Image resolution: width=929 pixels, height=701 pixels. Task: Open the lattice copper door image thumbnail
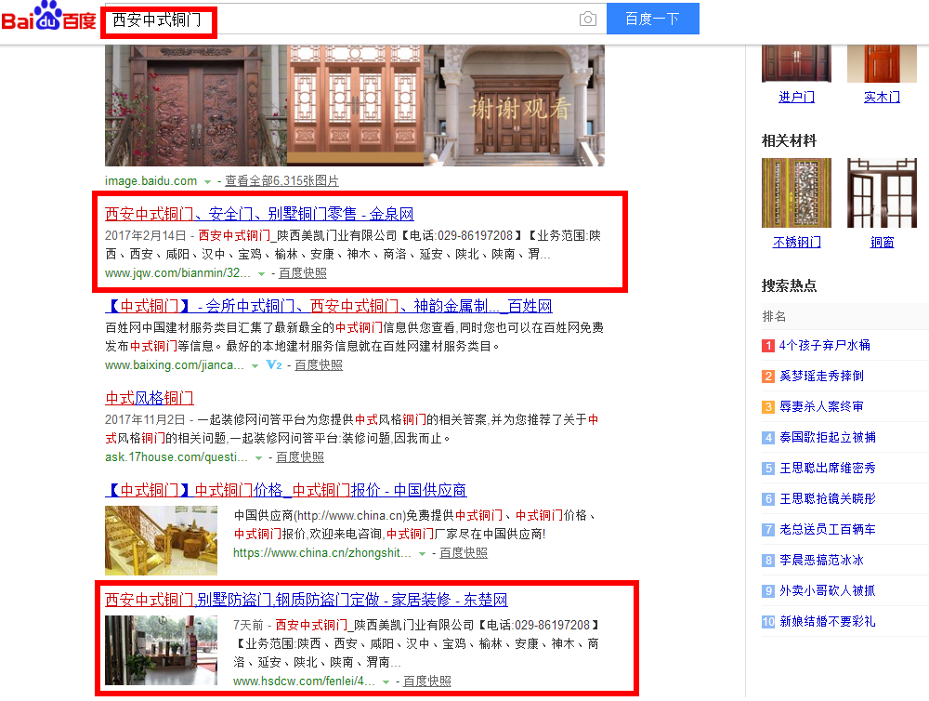[356, 105]
